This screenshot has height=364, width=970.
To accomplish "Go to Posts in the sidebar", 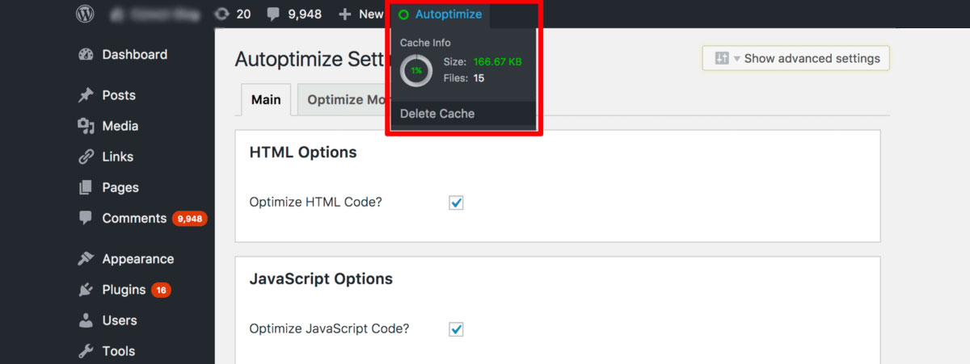I will [119, 95].
